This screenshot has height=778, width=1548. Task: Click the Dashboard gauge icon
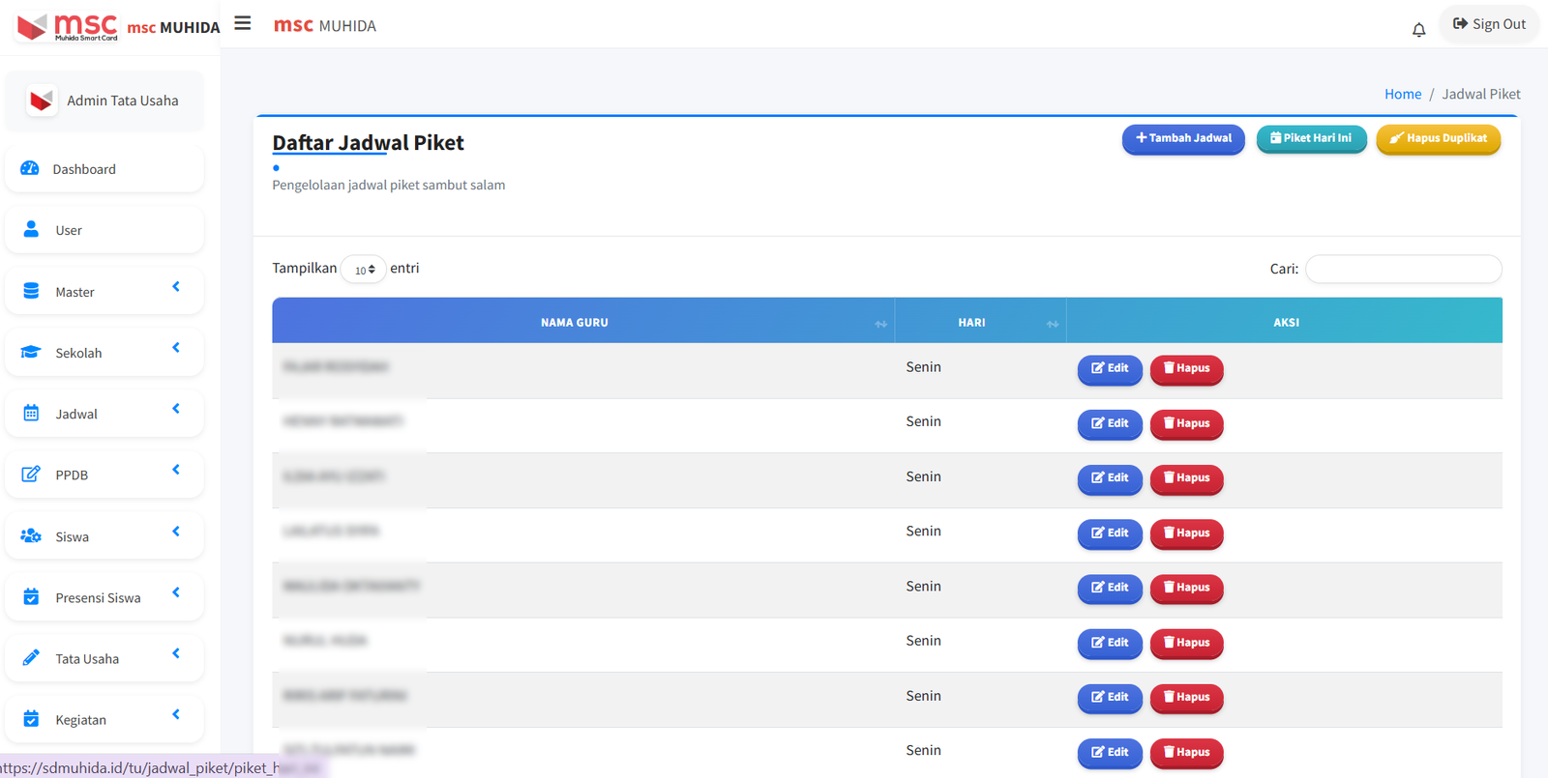click(30, 168)
